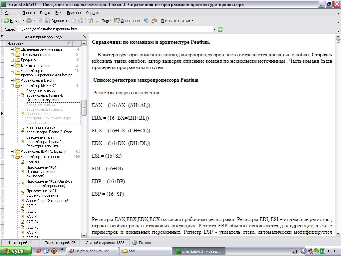Click the green clover tray icon
Screen dimensions: 341x256
tap(316, 251)
